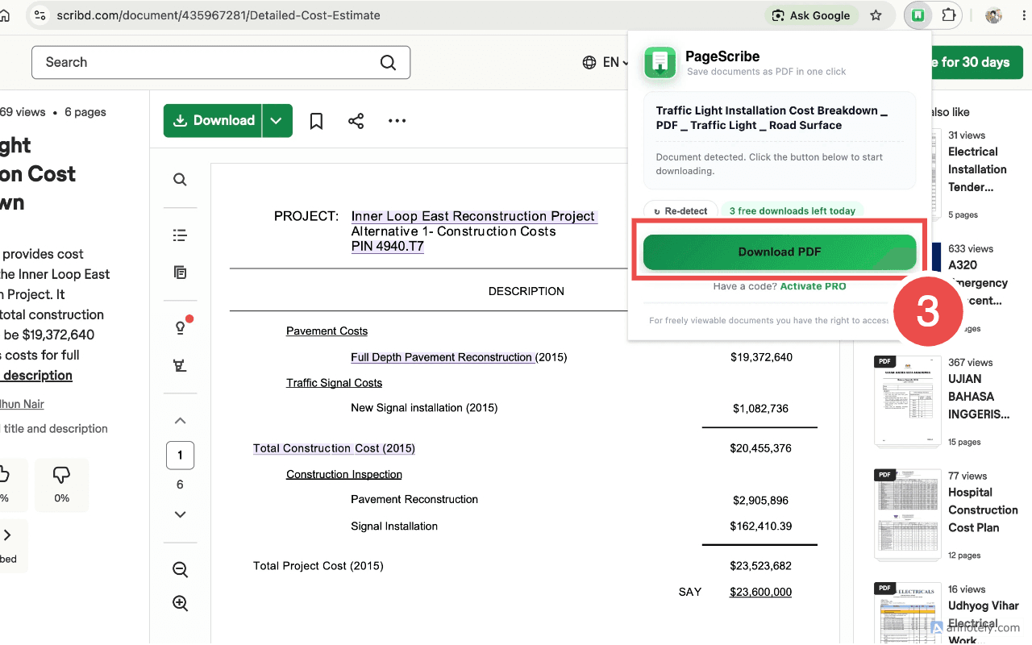Click the Traffic Signal Costs heading
This screenshot has height=645, width=1032.
tap(334, 383)
